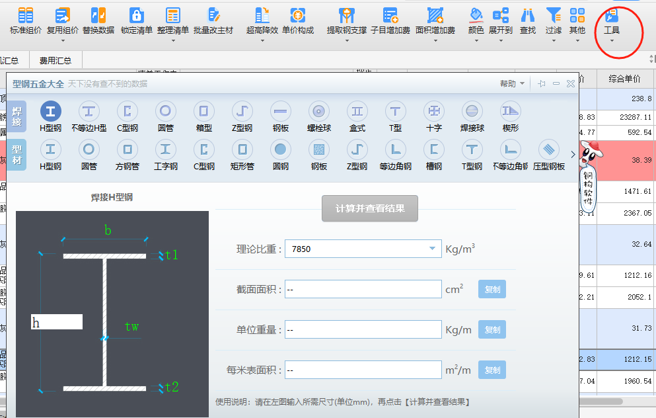Show more profile types with right chevron

[573, 155]
